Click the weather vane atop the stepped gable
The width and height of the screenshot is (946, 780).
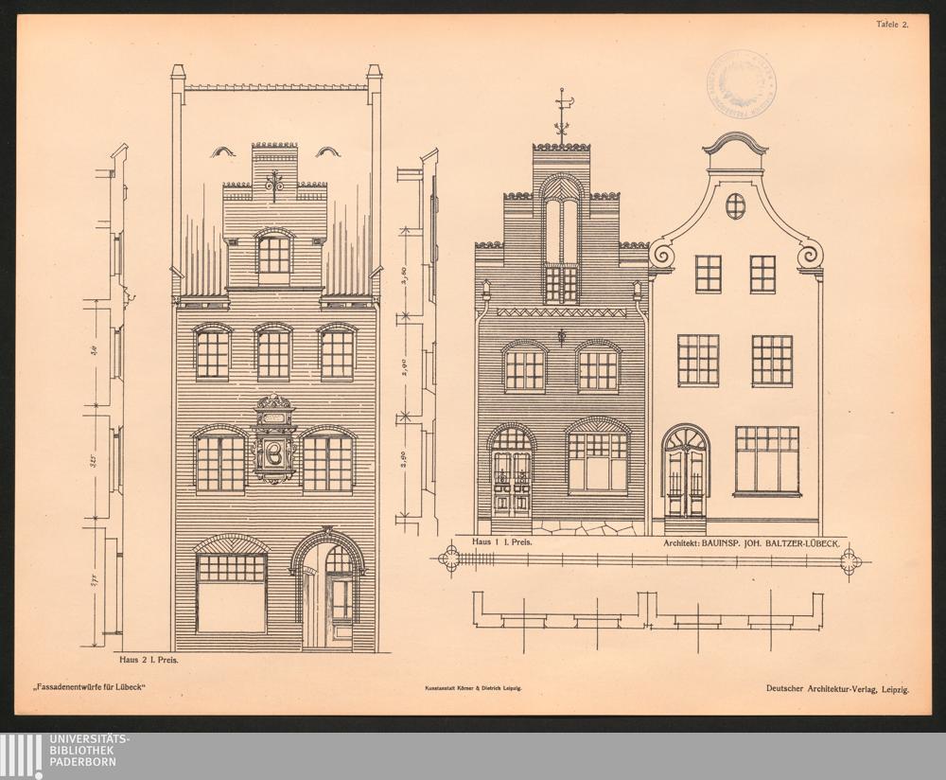(562, 112)
